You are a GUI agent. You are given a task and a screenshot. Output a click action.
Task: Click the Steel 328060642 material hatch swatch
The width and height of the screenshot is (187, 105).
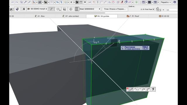click(77, 9)
